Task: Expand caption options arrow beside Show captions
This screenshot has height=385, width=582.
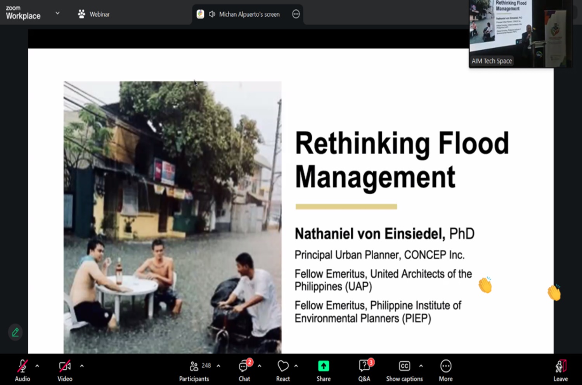Action: click(421, 366)
